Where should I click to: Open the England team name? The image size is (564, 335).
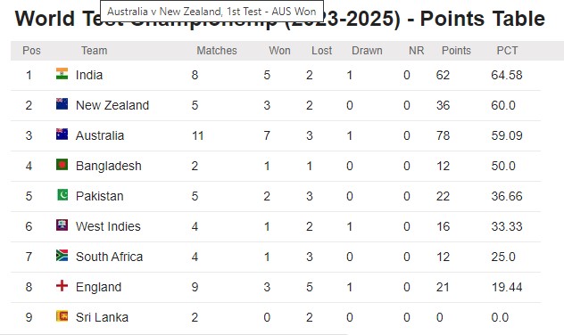[98, 287]
